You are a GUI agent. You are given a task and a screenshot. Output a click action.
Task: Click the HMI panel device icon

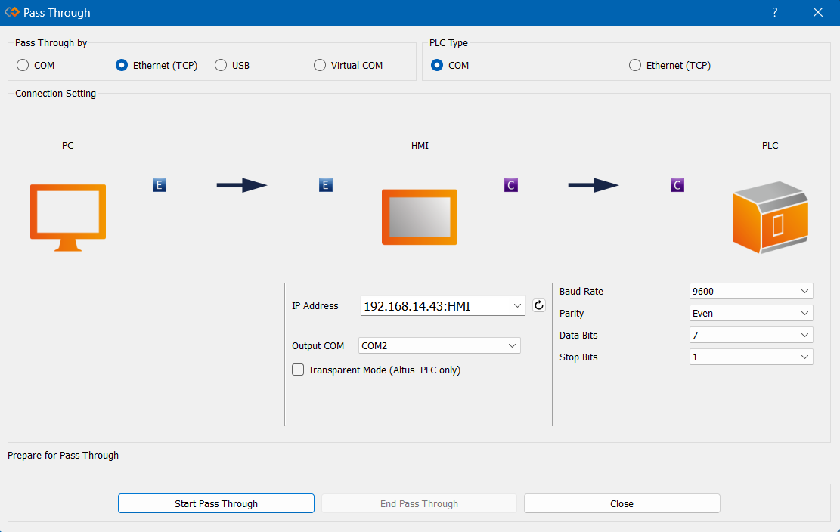tap(420, 217)
